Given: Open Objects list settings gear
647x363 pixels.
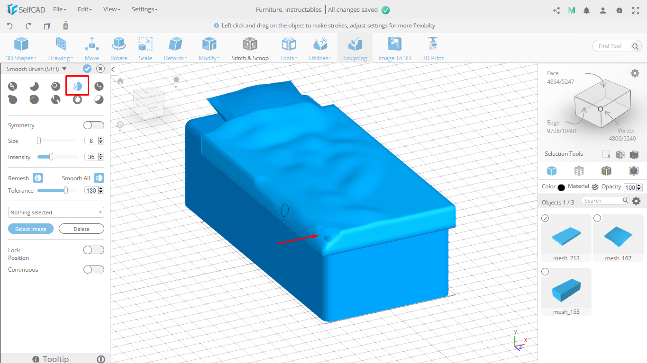Looking at the screenshot, I should pyautogui.click(x=636, y=201).
